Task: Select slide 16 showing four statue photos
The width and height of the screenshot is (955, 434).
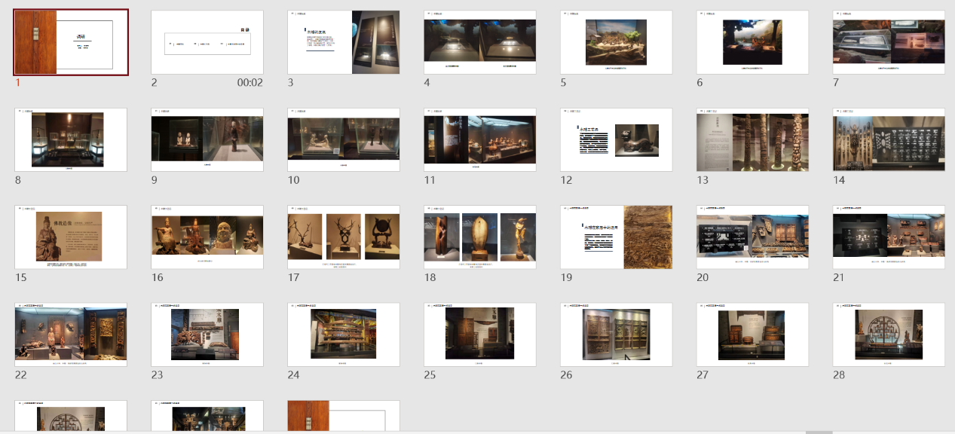Action: coord(207,237)
